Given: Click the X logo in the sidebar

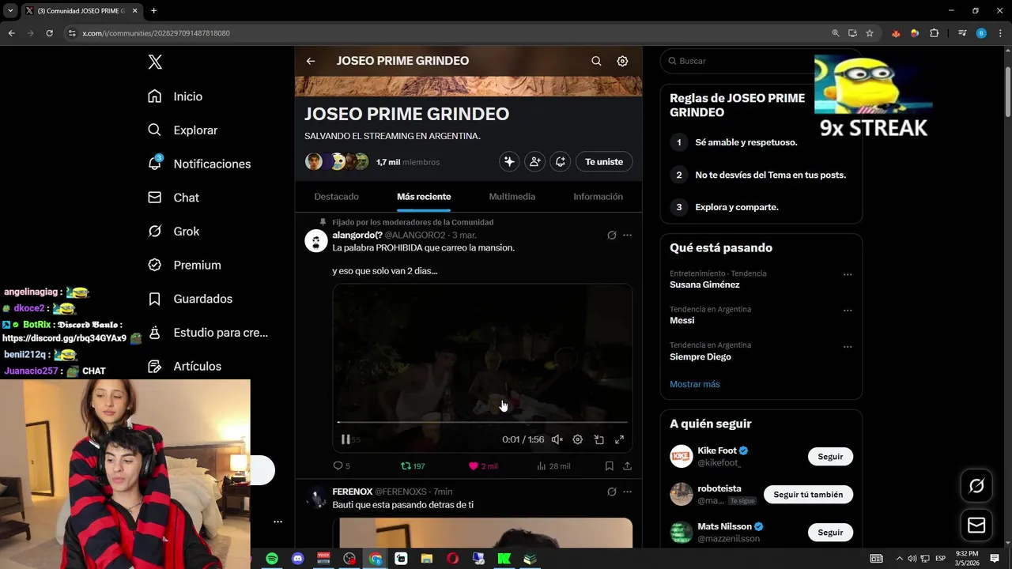Looking at the screenshot, I should 155,62.
